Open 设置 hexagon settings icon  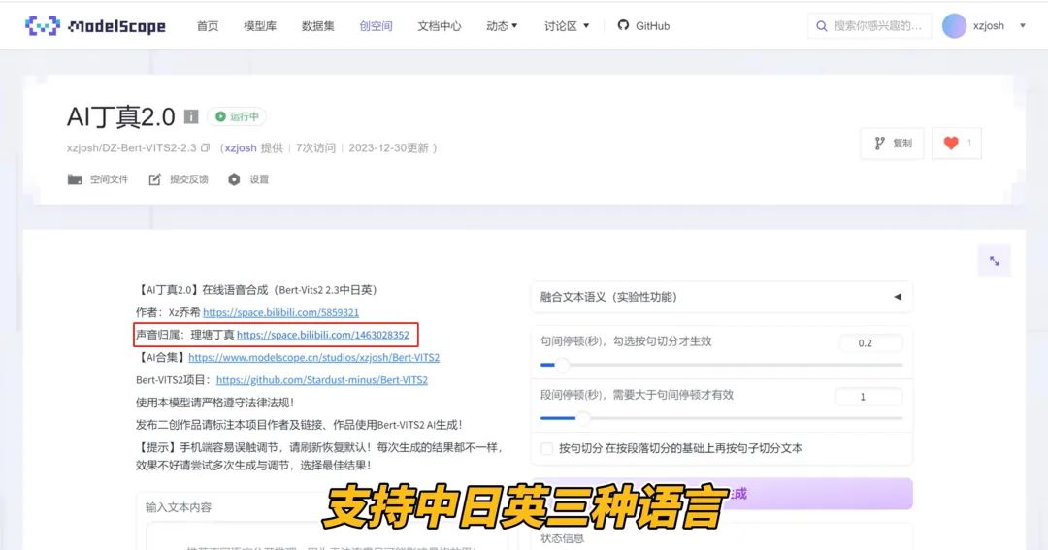click(234, 179)
